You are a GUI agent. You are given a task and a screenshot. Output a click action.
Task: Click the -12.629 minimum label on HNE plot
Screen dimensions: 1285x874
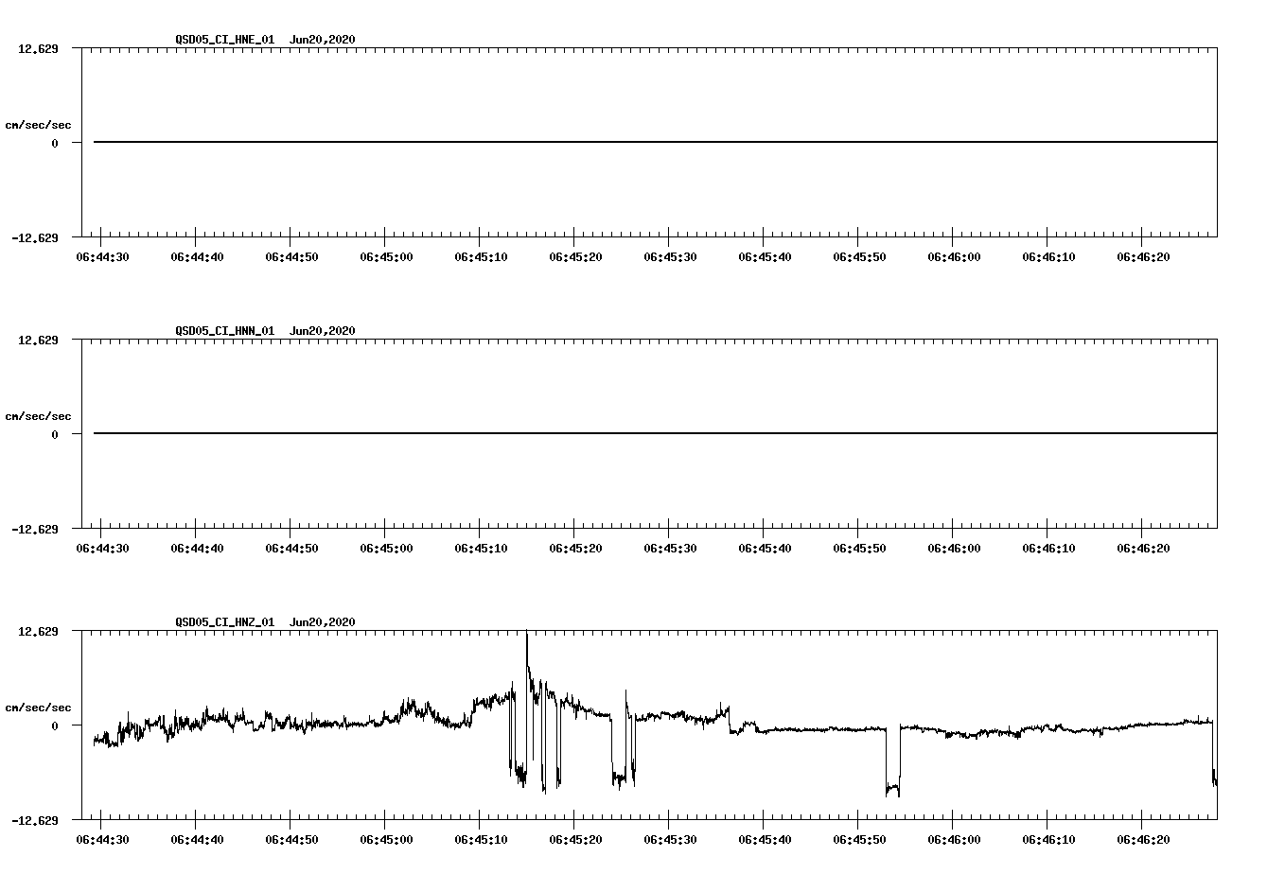tap(35, 237)
